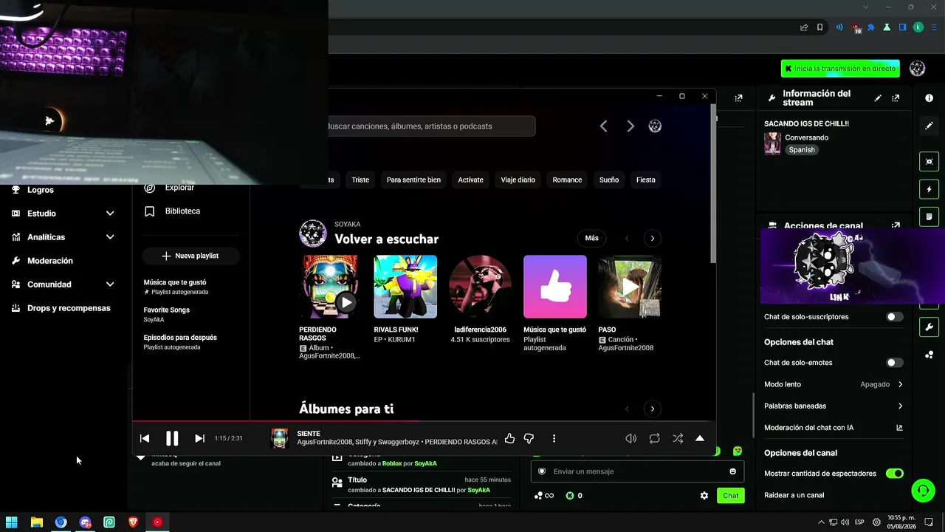Open the SIENTE album art thumbnail in player
The image size is (945, 532).
coord(279,438)
